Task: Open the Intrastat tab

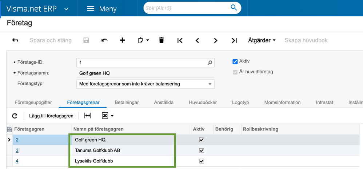Action: 324,102
